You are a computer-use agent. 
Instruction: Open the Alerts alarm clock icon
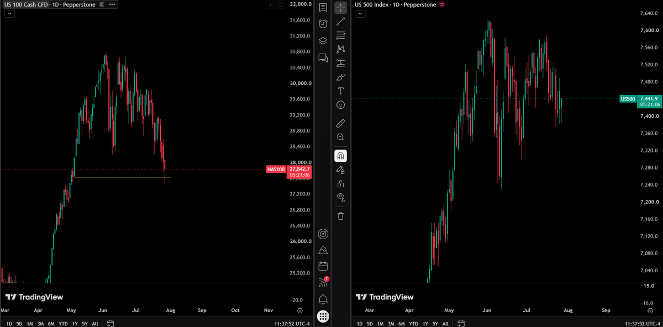323,24
